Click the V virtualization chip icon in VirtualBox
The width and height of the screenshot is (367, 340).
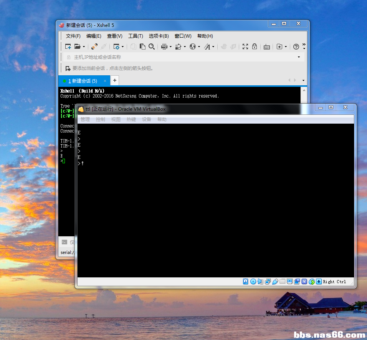pyautogui.click(x=304, y=282)
